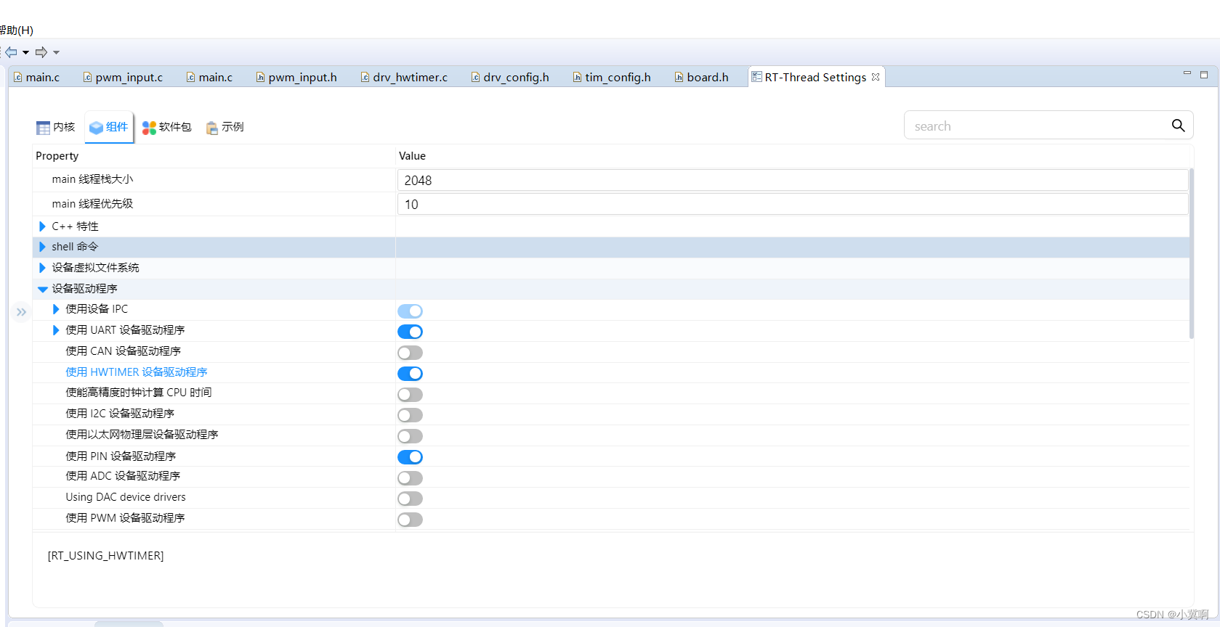Screen dimensions: 1220x627
Task: Expand the left side panel chevron
Action: pos(21,312)
